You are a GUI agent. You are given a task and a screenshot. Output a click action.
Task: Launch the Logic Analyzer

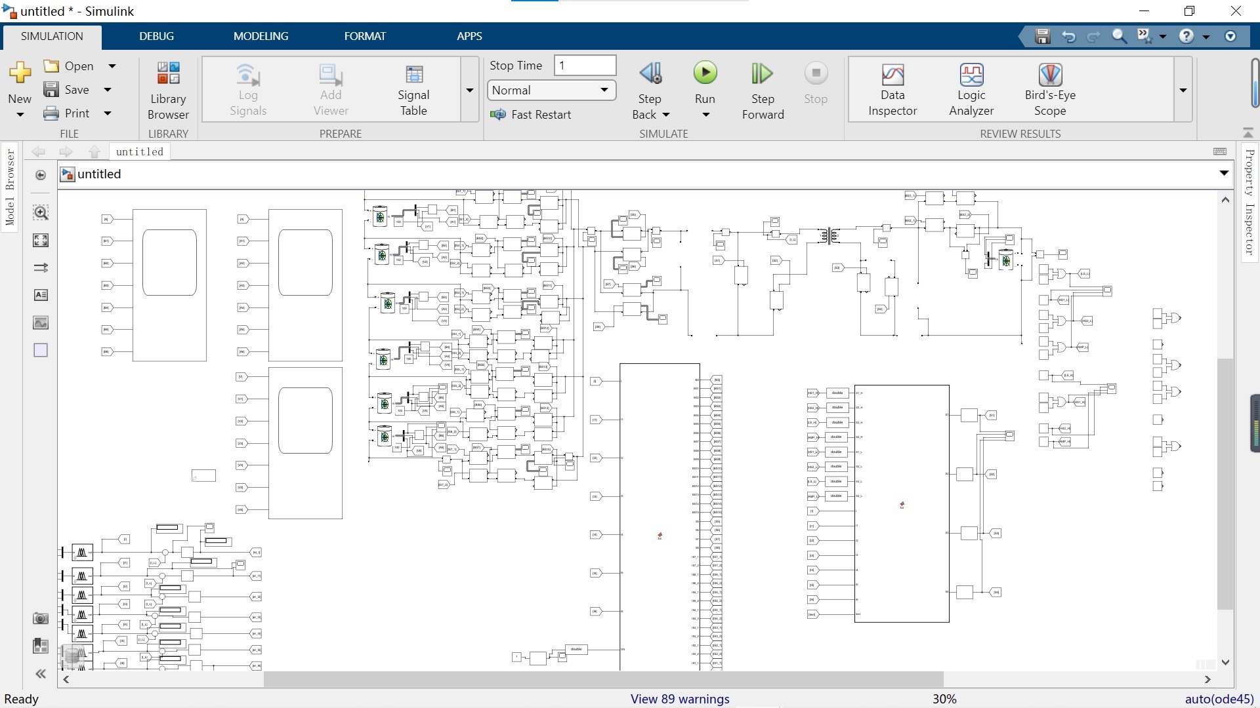(971, 90)
